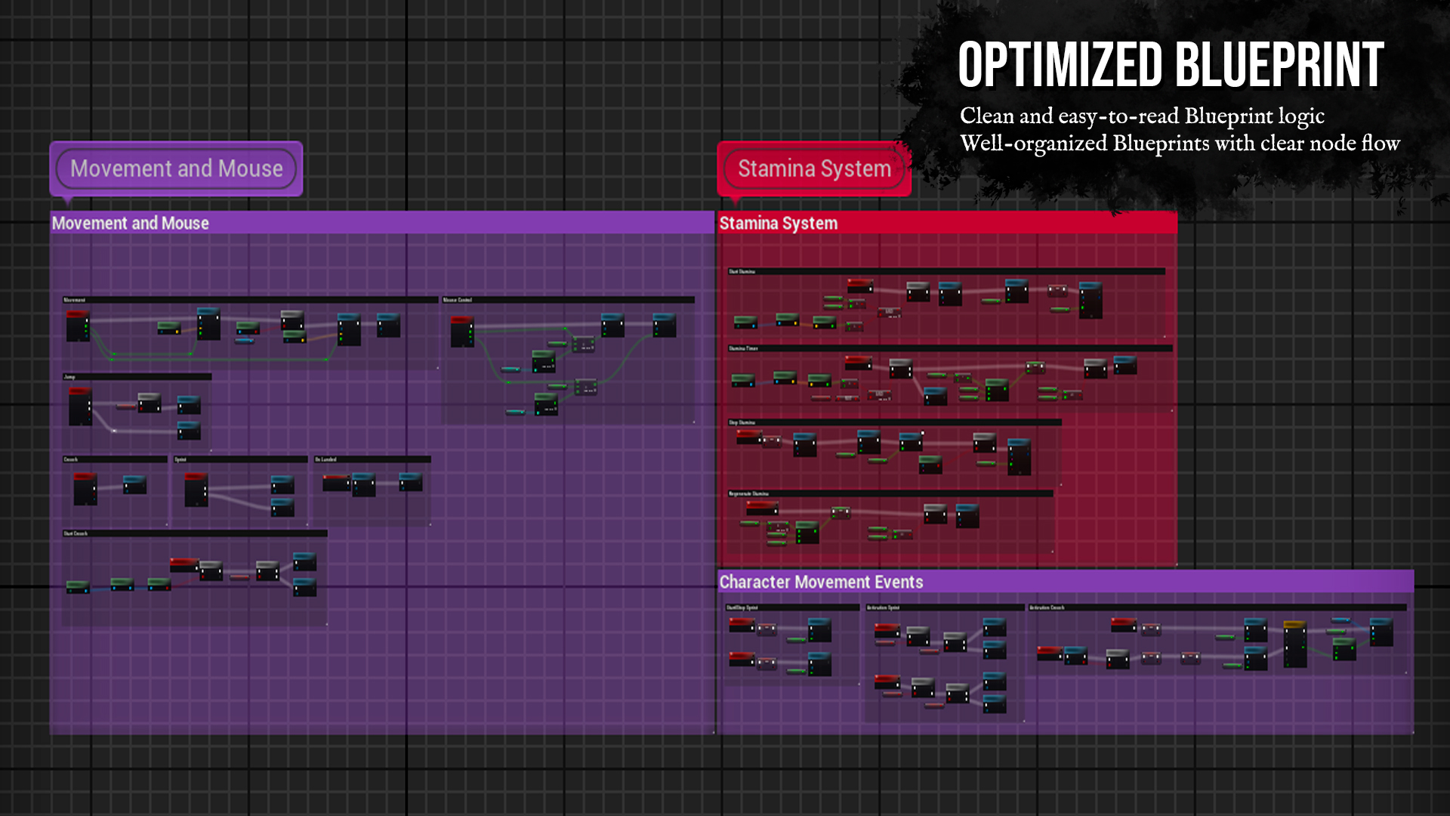Toggle a boolean input pin in the Sprint section
The image size is (1450, 816).
coord(205,499)
